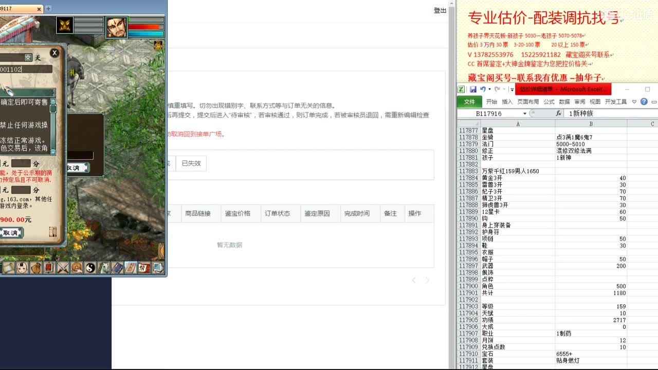658x370 pixels.
Task: Click the Excel help question mark icon
Action: pos(644,102)
